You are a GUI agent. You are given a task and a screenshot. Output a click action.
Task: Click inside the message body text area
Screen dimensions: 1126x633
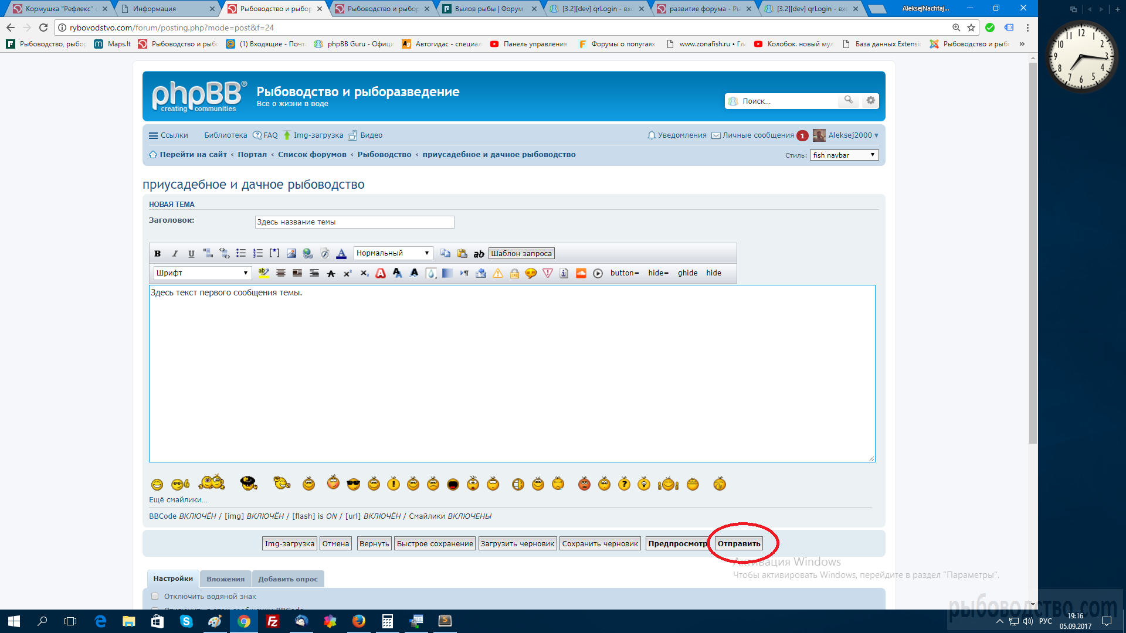[x=512, y=373]
